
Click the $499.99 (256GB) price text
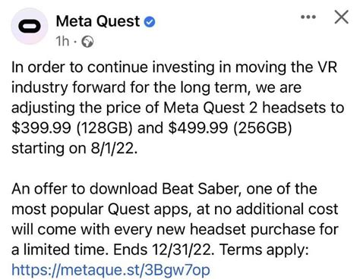[x=230, y=127]
